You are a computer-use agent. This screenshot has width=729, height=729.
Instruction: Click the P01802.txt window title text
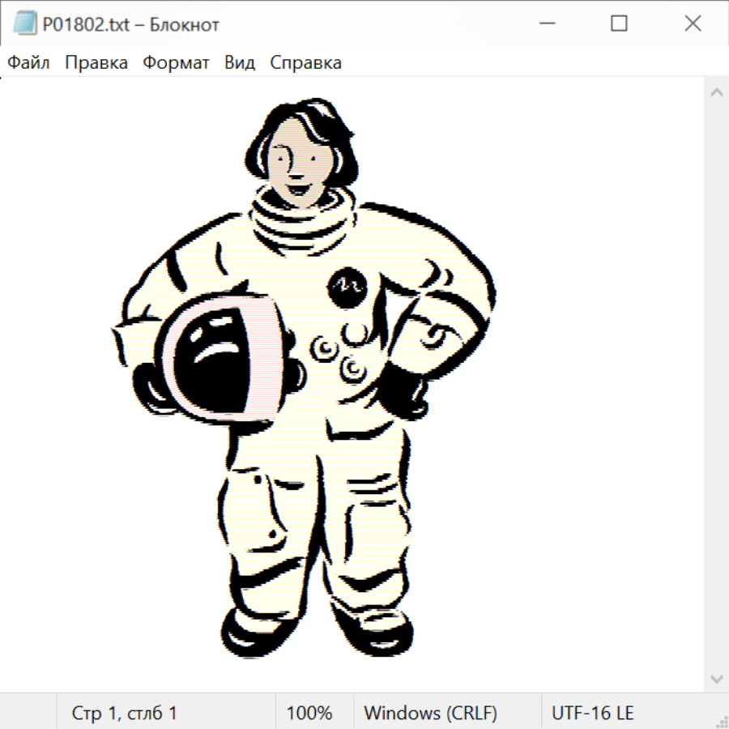[130, 24]
